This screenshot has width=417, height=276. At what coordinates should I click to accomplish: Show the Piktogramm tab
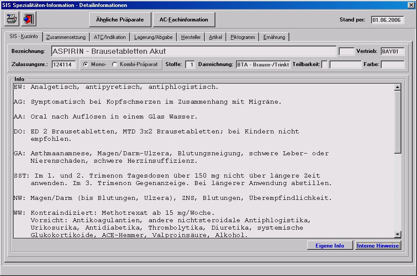tap(242, 38)
